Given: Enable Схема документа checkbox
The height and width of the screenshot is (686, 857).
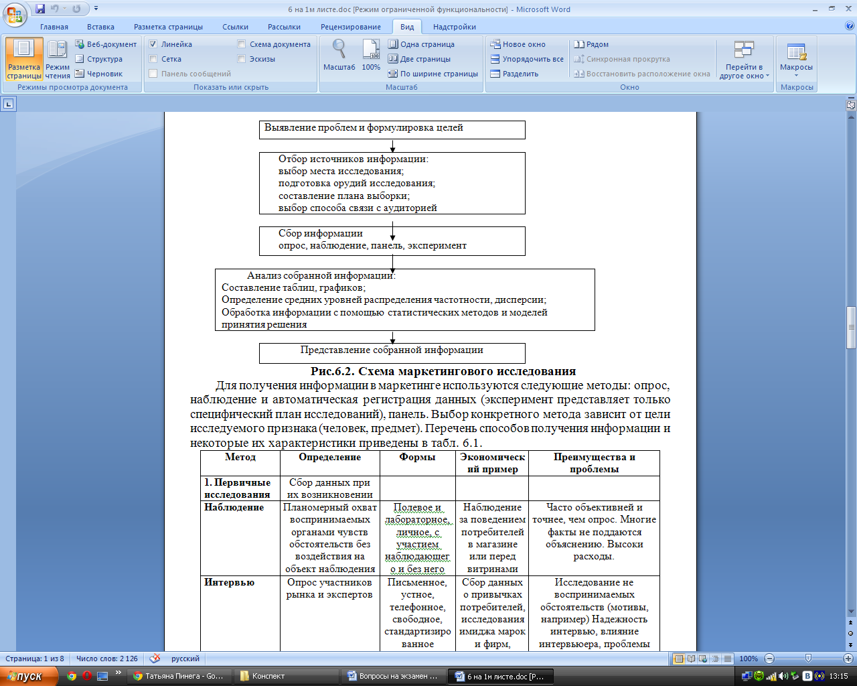Looking at the screenshot, I should [x=242, y=44].
